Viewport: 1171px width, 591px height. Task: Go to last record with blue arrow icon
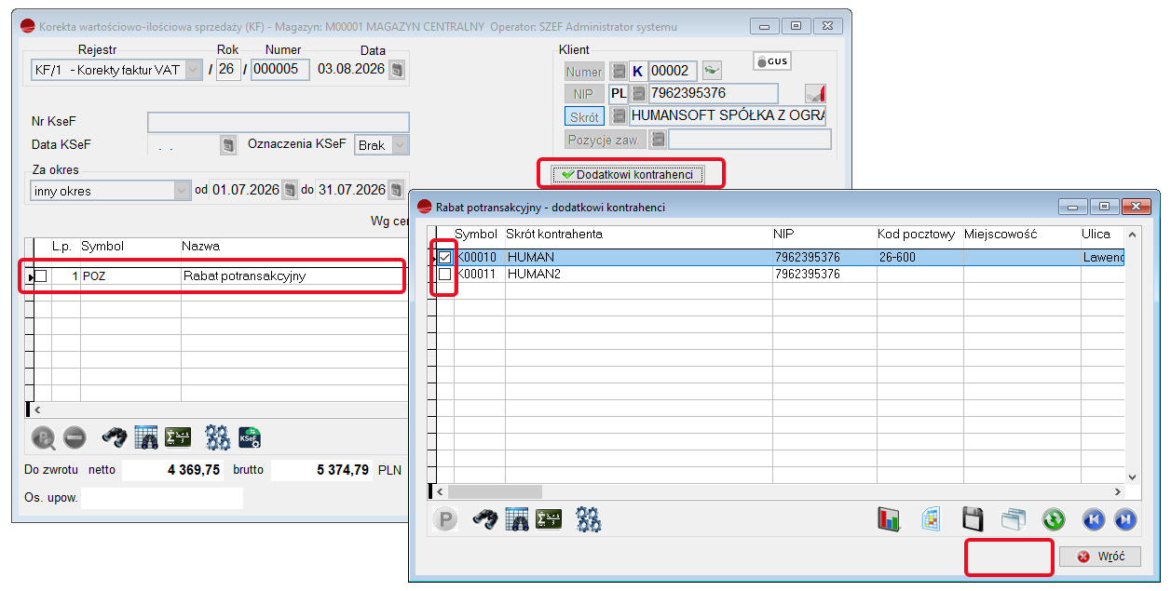coord(1124,519)
